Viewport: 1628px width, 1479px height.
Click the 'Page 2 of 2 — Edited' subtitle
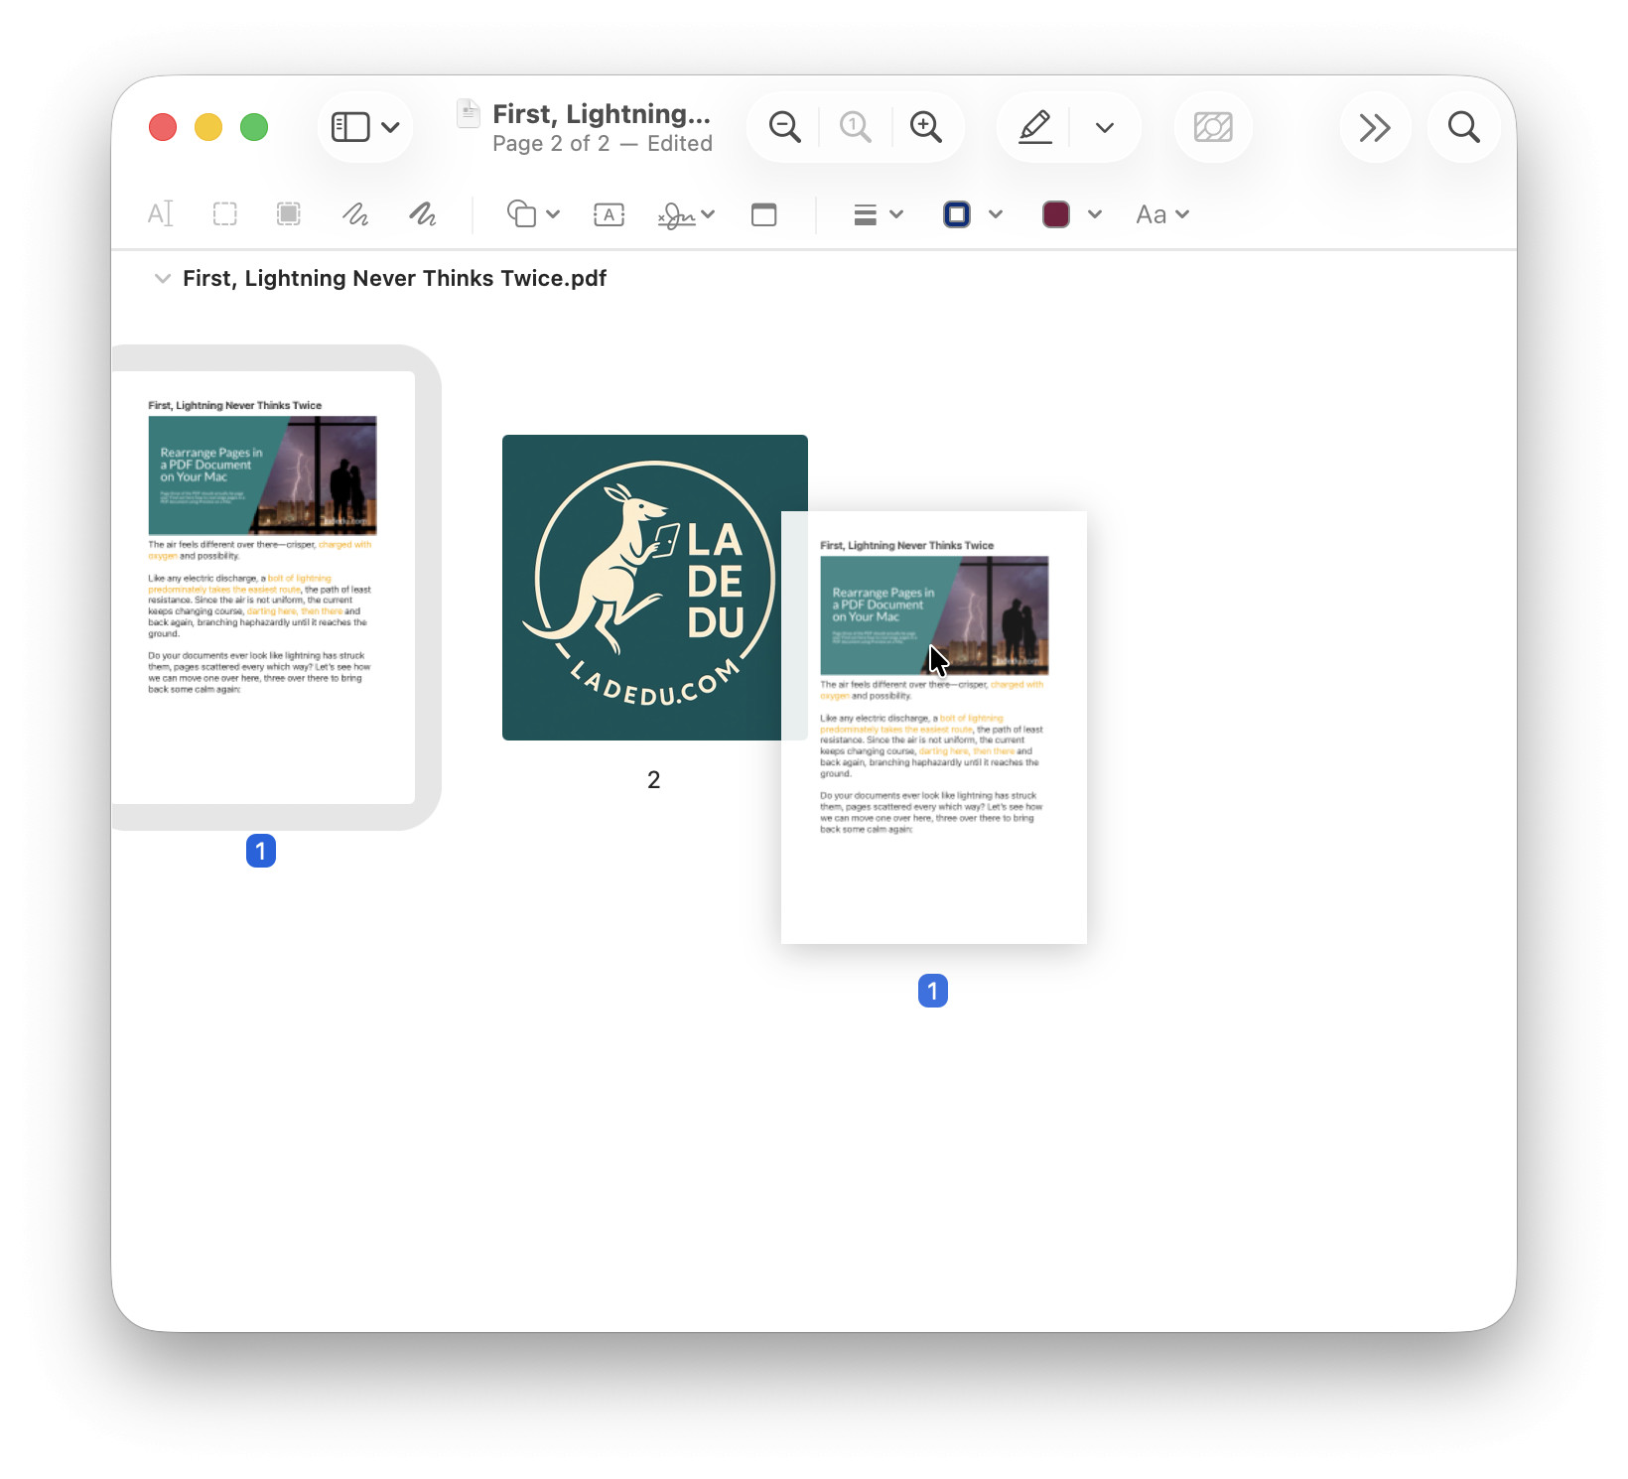pyautogui.click(x=603, y=144)
